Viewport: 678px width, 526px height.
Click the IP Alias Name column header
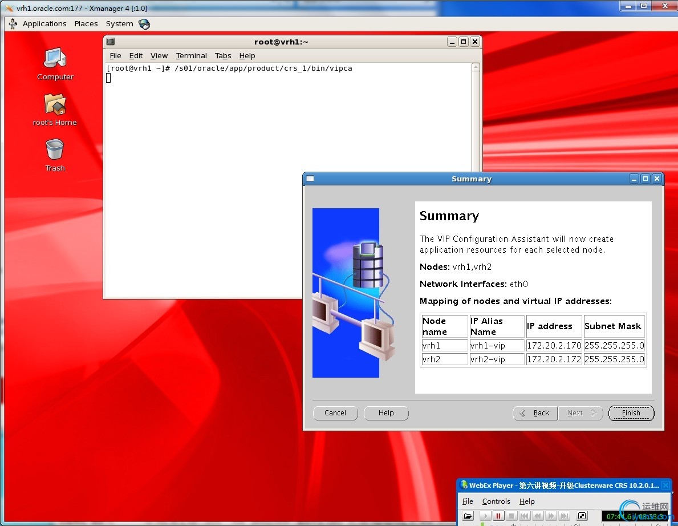point(497,326)
